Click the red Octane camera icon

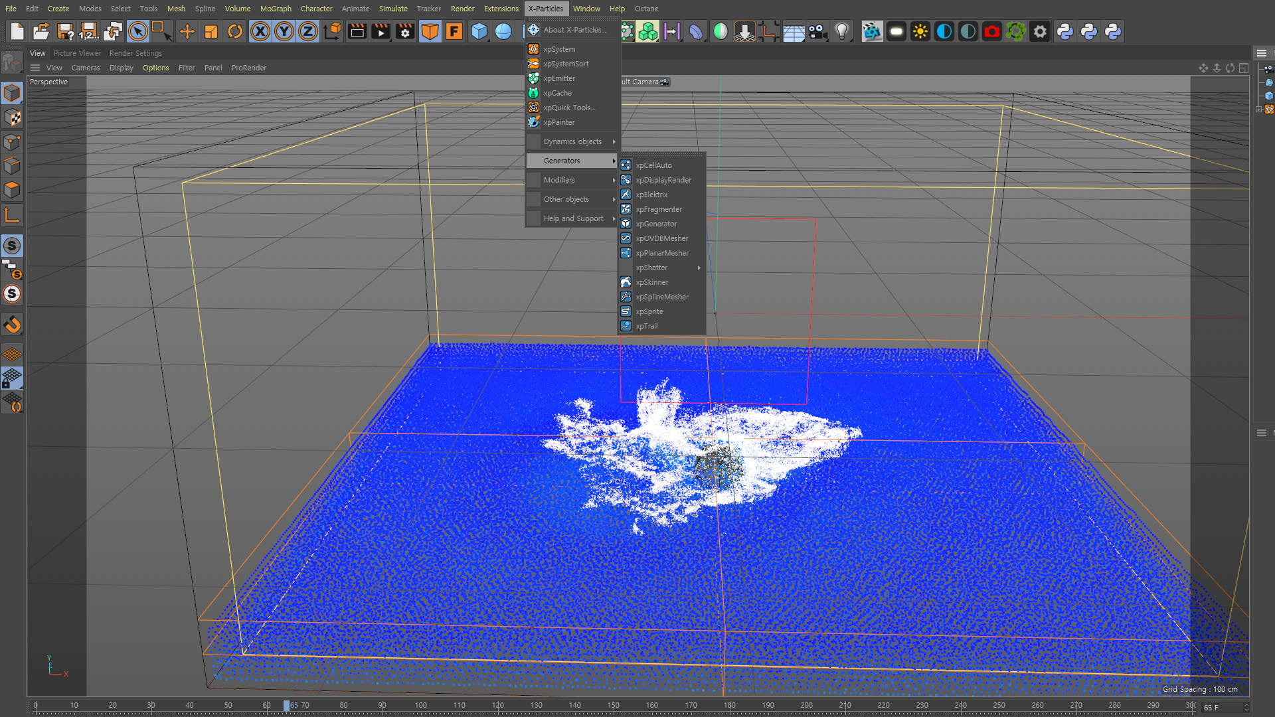click(x=992, y=31)
